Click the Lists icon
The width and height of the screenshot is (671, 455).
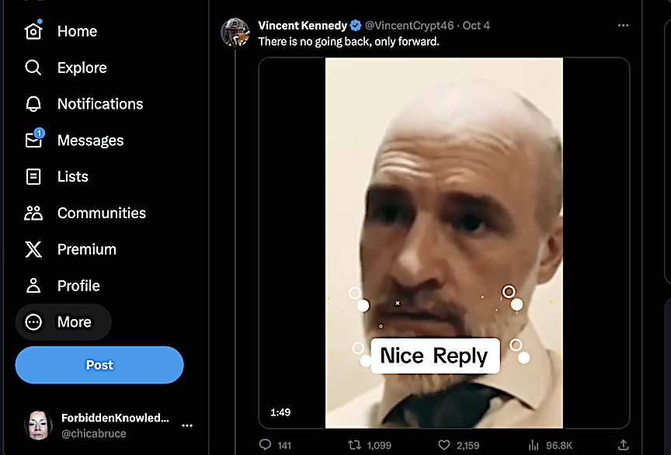pyautogui.click(x=33, y=176)
